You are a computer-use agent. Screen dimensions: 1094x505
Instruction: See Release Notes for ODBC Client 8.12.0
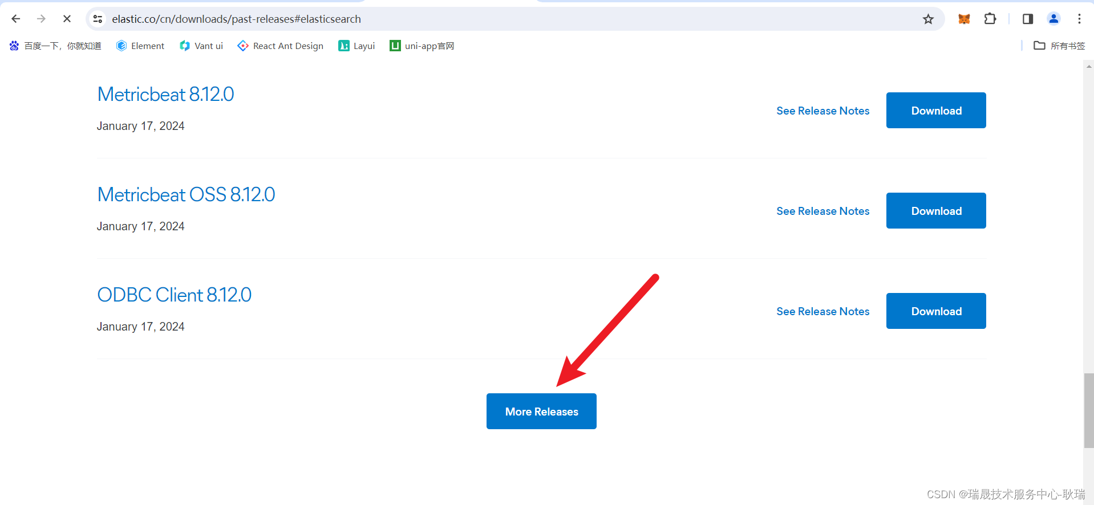point(822,311)
